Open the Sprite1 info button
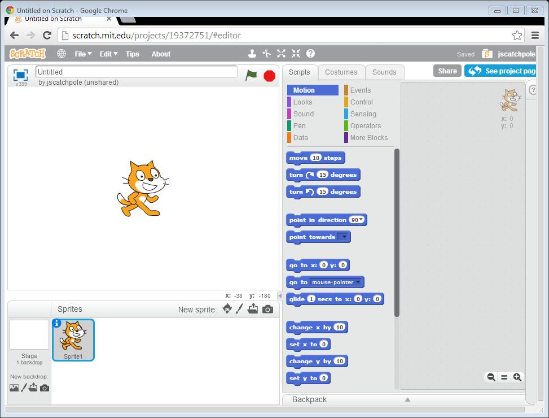The image size is (549, 418). [x=56, y=323]
